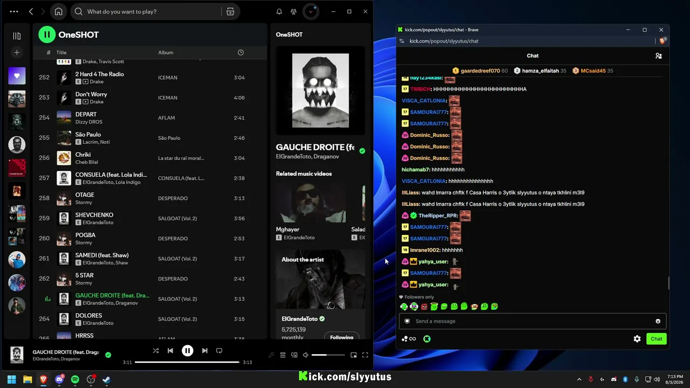Go forward with Spotify right arrow

point(43,11)
